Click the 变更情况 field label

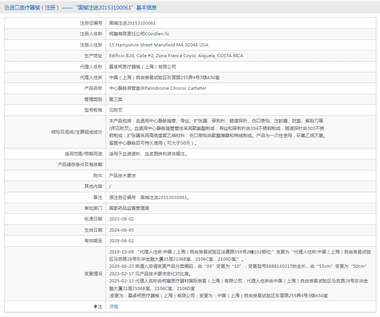tap(93, 274)
